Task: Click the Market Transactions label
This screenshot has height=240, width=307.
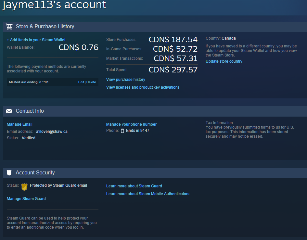Action: click(125, 58)
